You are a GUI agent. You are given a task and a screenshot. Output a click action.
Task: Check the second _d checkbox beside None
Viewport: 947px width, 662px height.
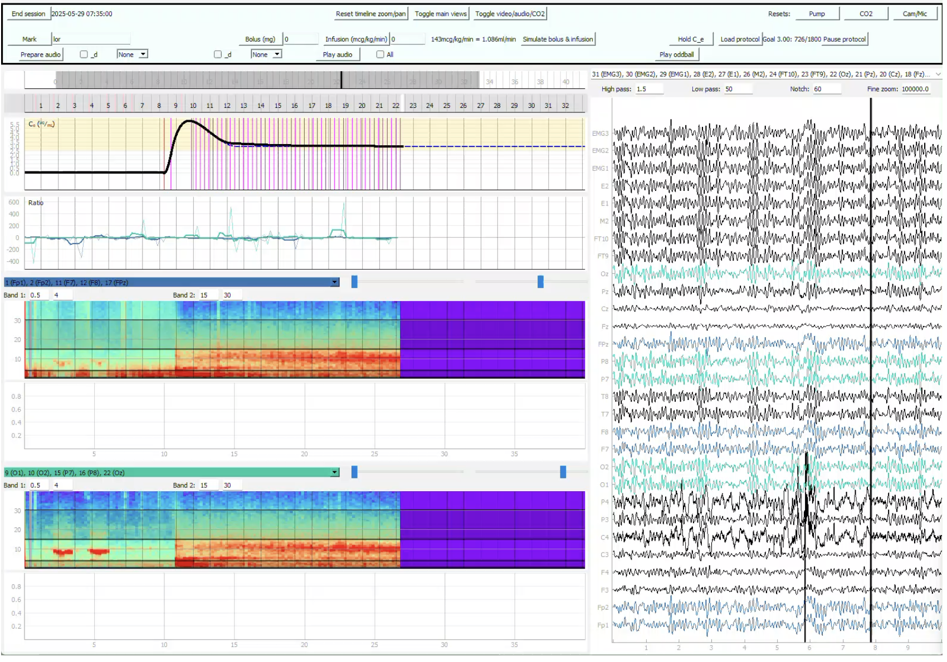point(218,55)
